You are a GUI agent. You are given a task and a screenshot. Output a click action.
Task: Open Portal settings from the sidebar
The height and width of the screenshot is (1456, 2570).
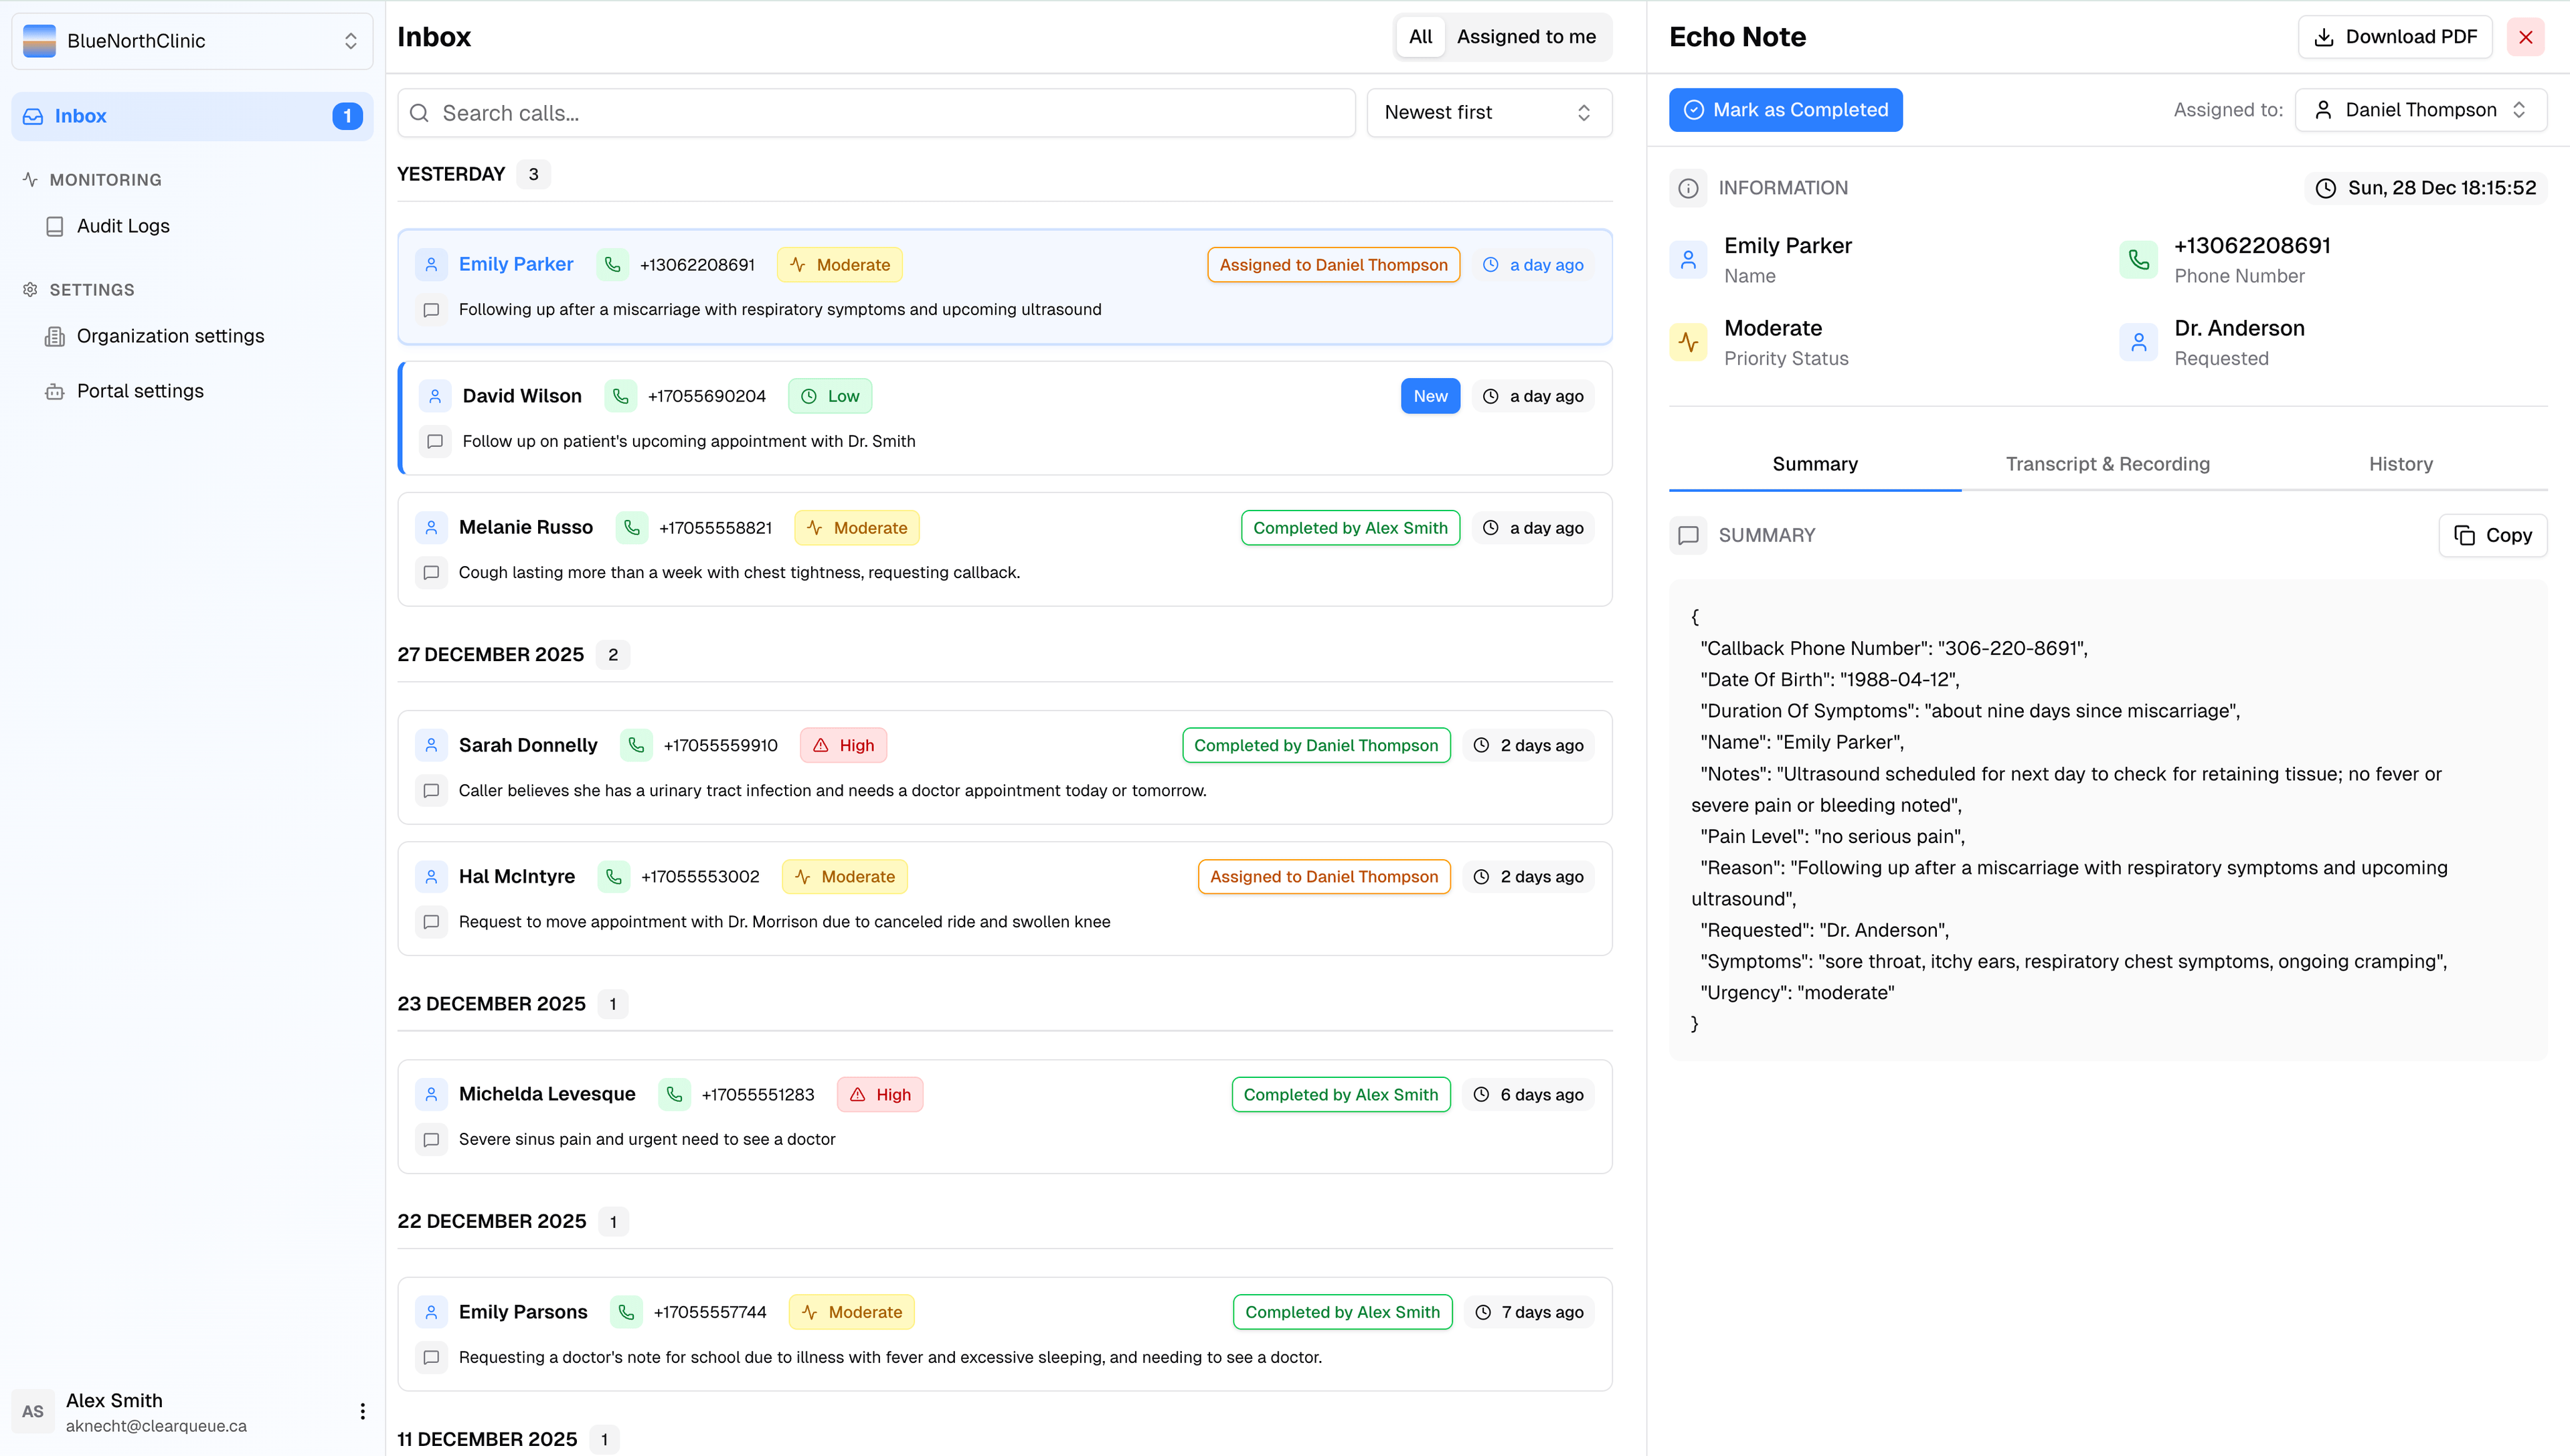coord(140,390)
